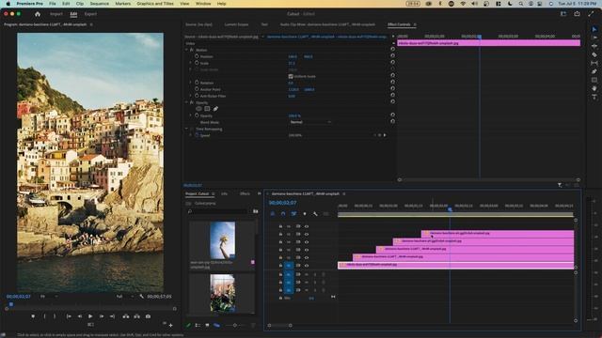Toggle Linked Selection in timeline
This screenshot has height=338, width=602.
tap(293, 214)
